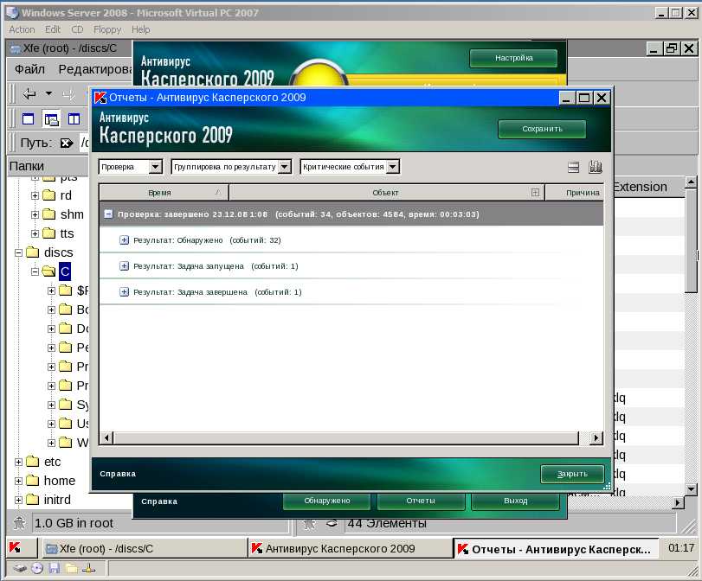Expand the initrd folder node
The width and height of the screenshot is (702, 581).
[18, 500]
